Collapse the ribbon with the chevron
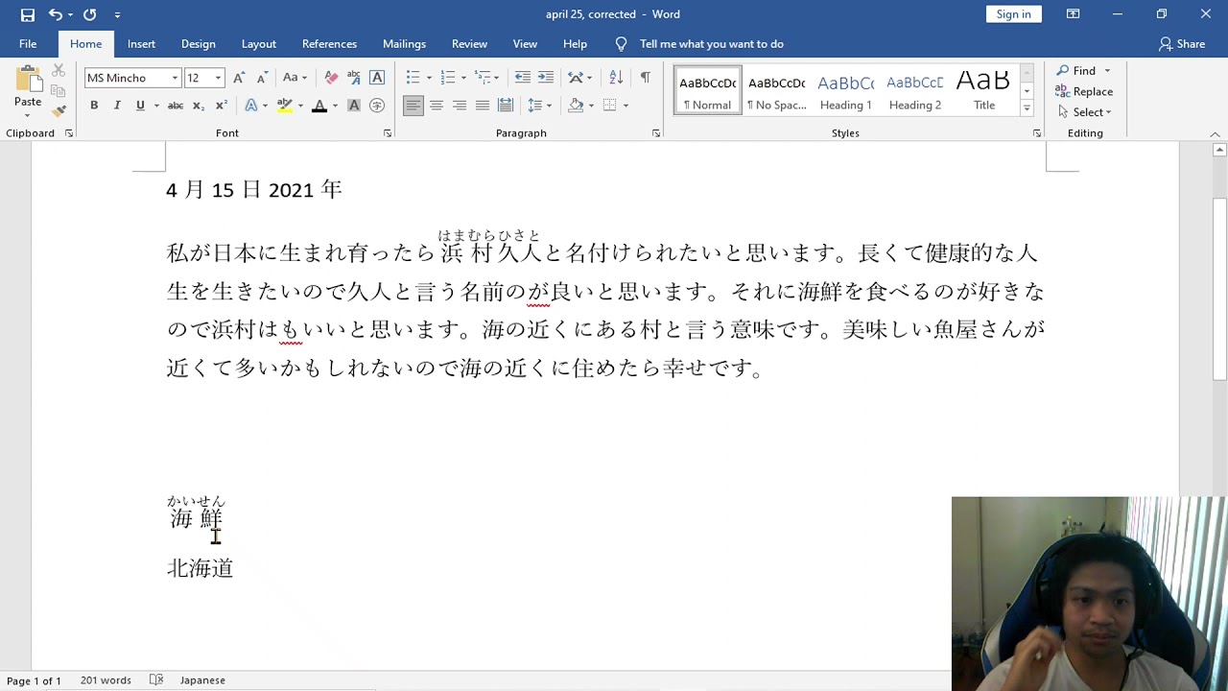The image size is (1228, 691). coord(1216,133)
